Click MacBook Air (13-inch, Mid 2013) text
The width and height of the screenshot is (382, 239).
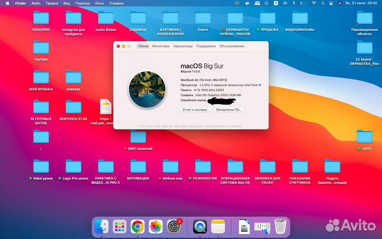(204, 80)
